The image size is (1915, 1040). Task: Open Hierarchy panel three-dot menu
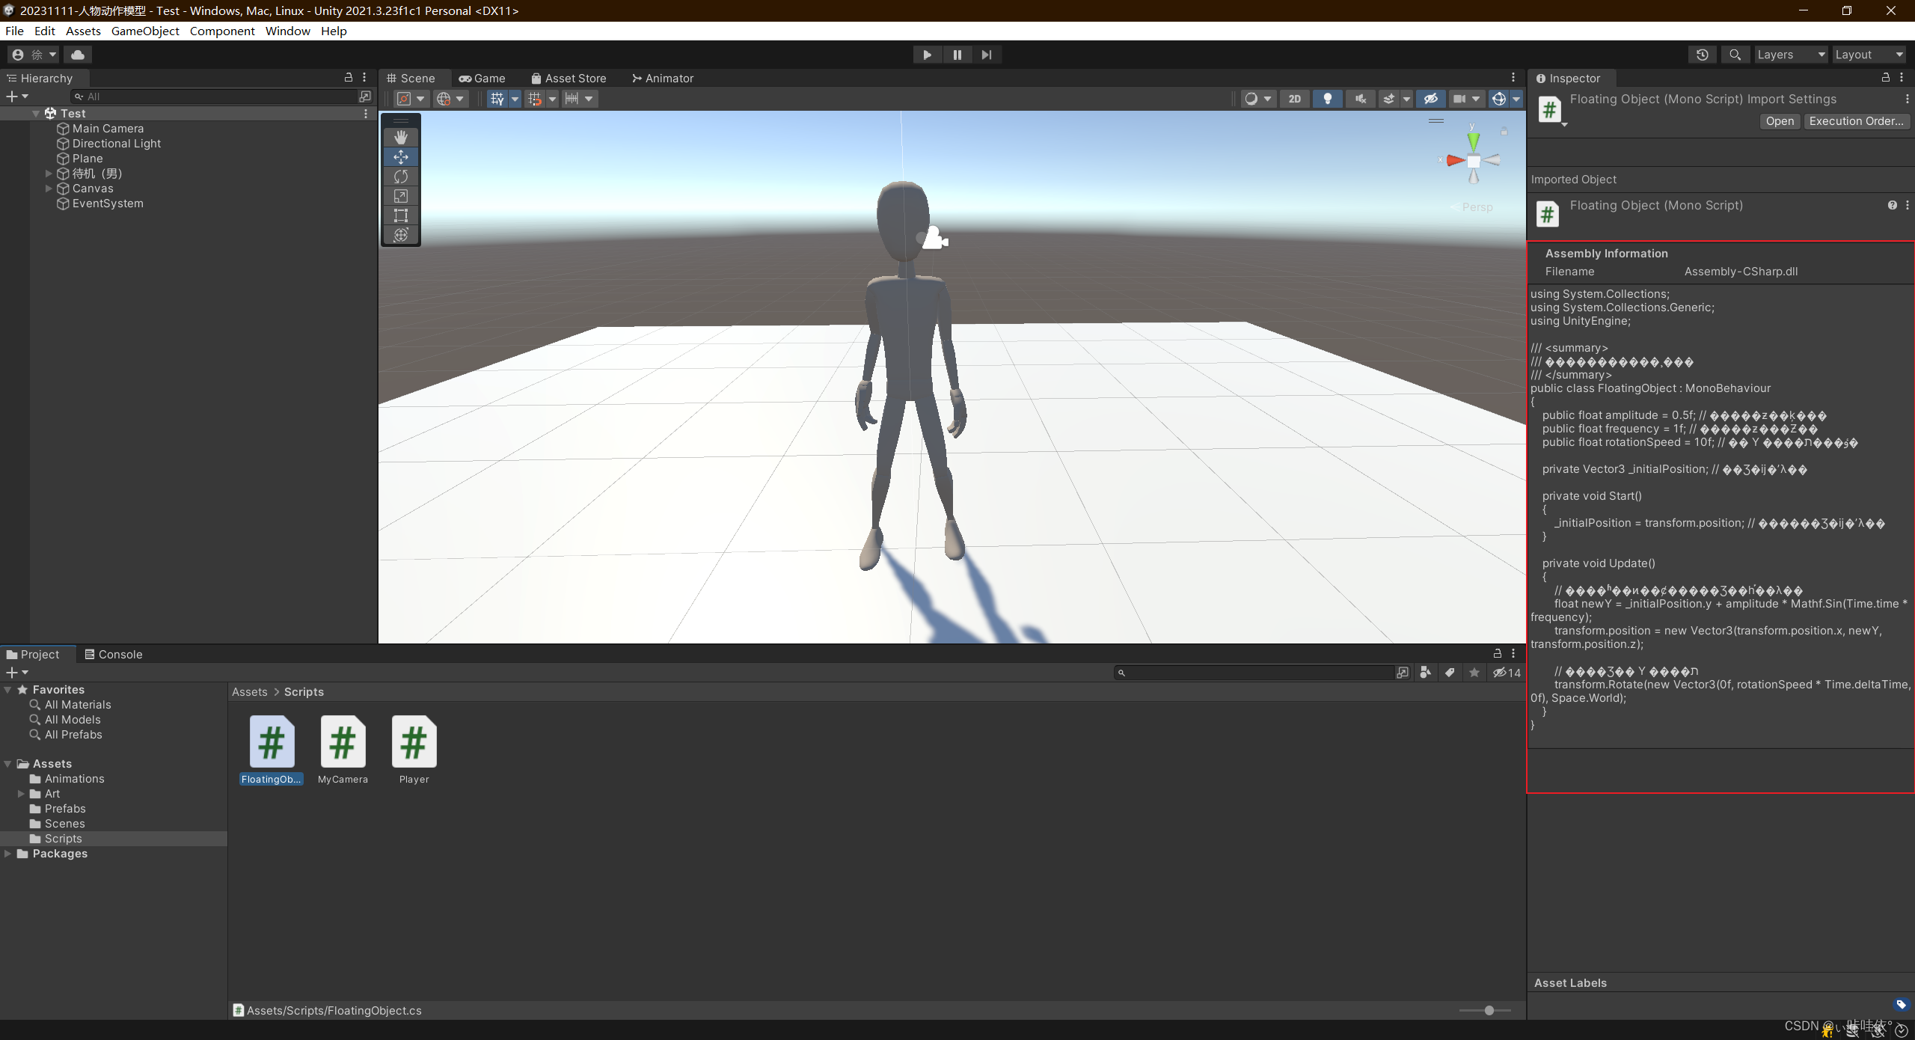(364, 78)
